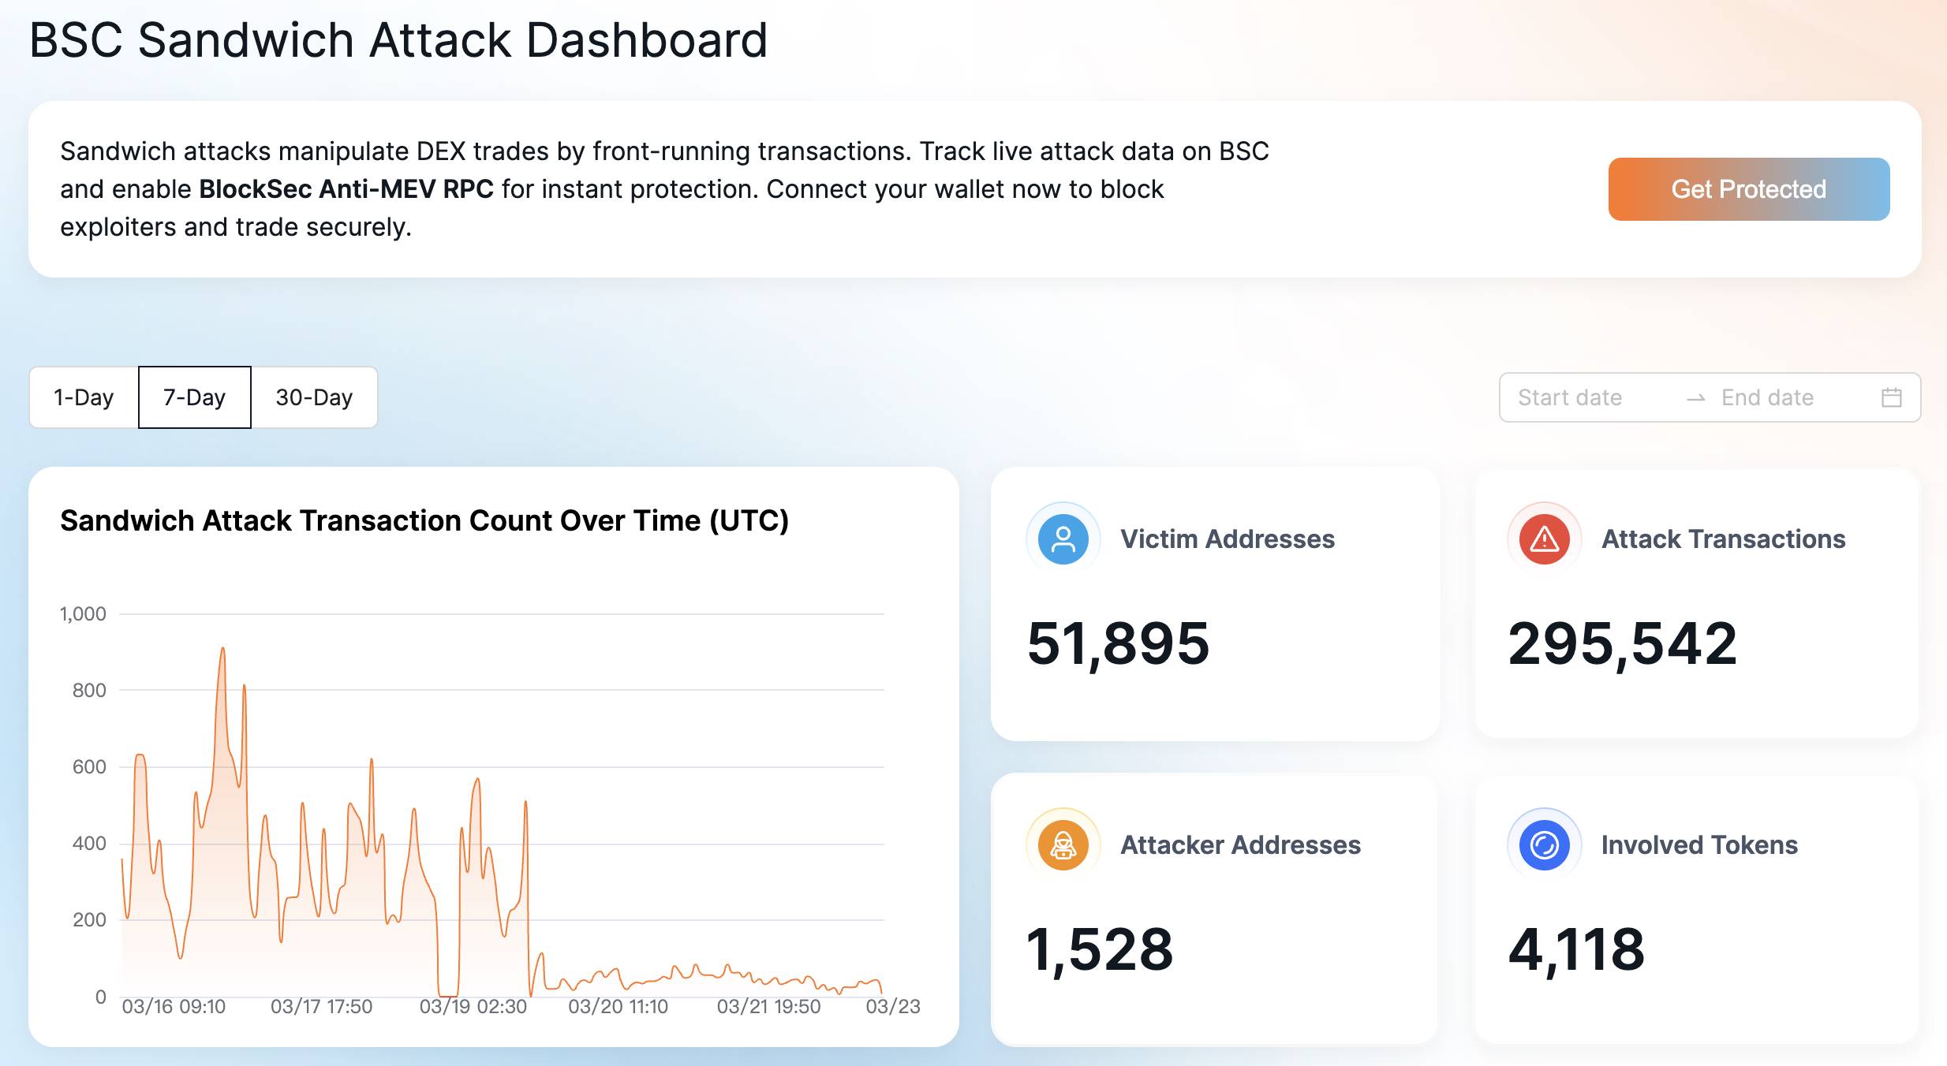Click the 295,542 attack transactions value
This screenshot has width=1947, height=1066.
tap(1623, 643)
